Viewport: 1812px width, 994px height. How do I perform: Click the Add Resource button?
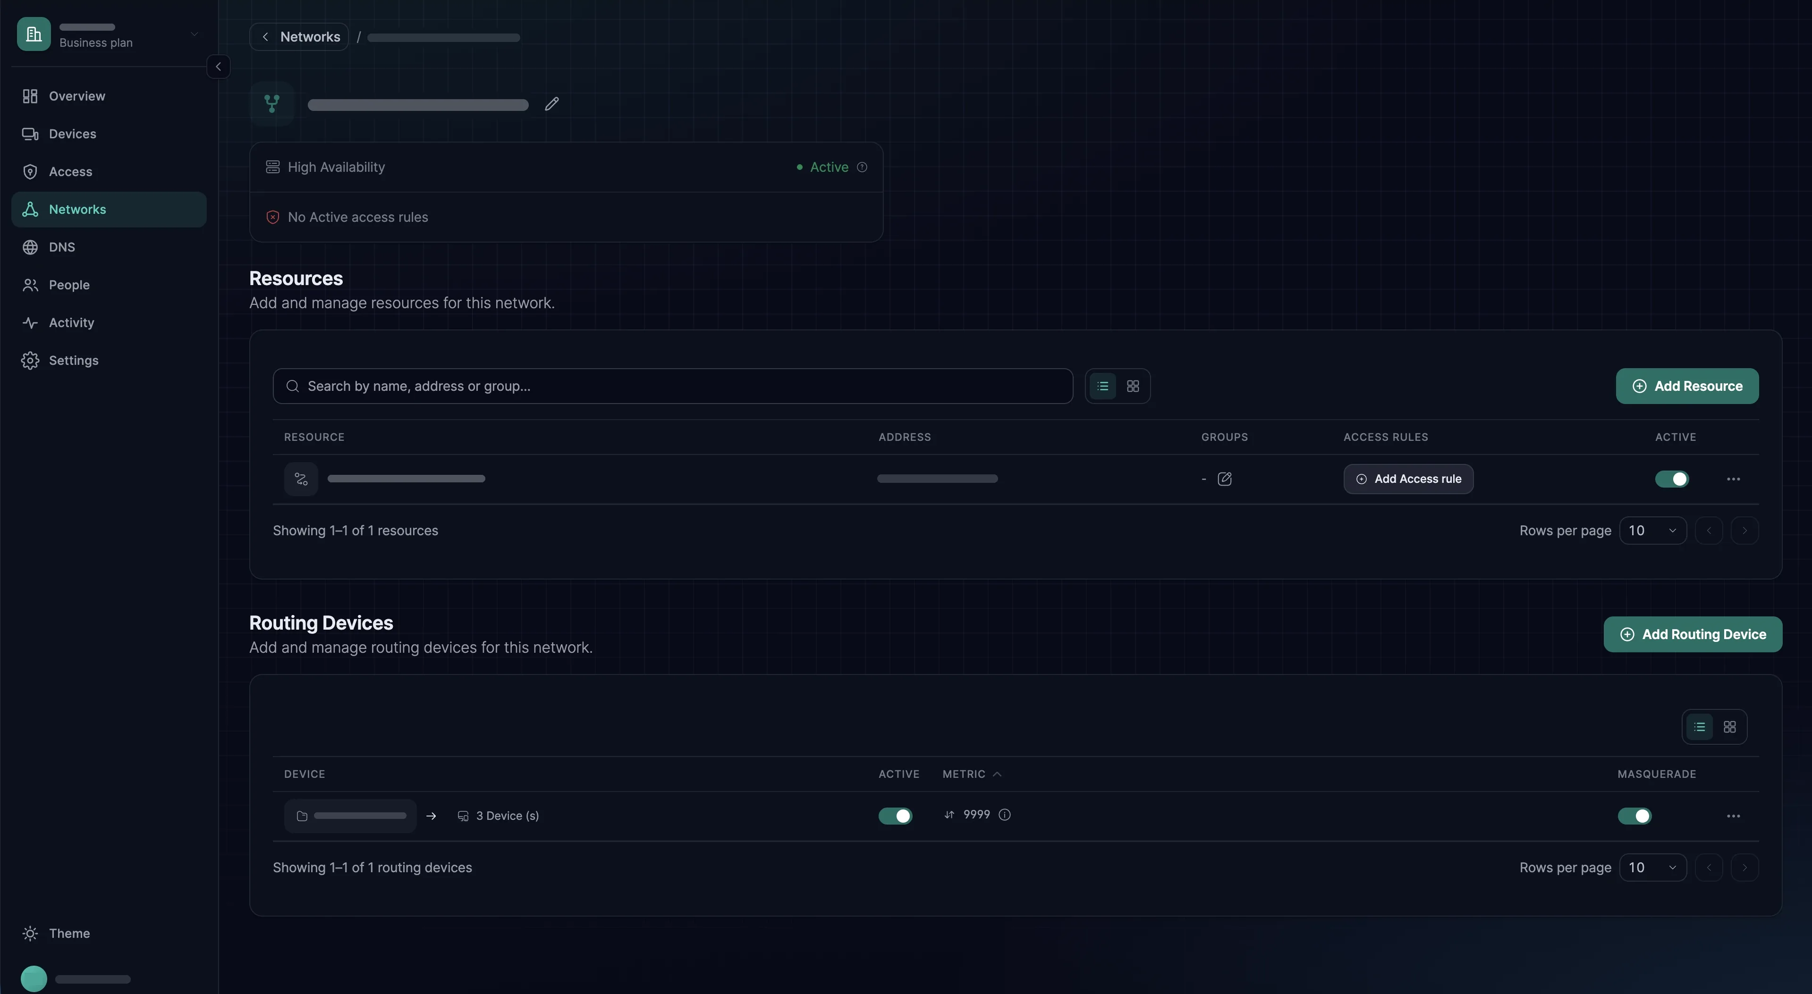point(1687,386)
